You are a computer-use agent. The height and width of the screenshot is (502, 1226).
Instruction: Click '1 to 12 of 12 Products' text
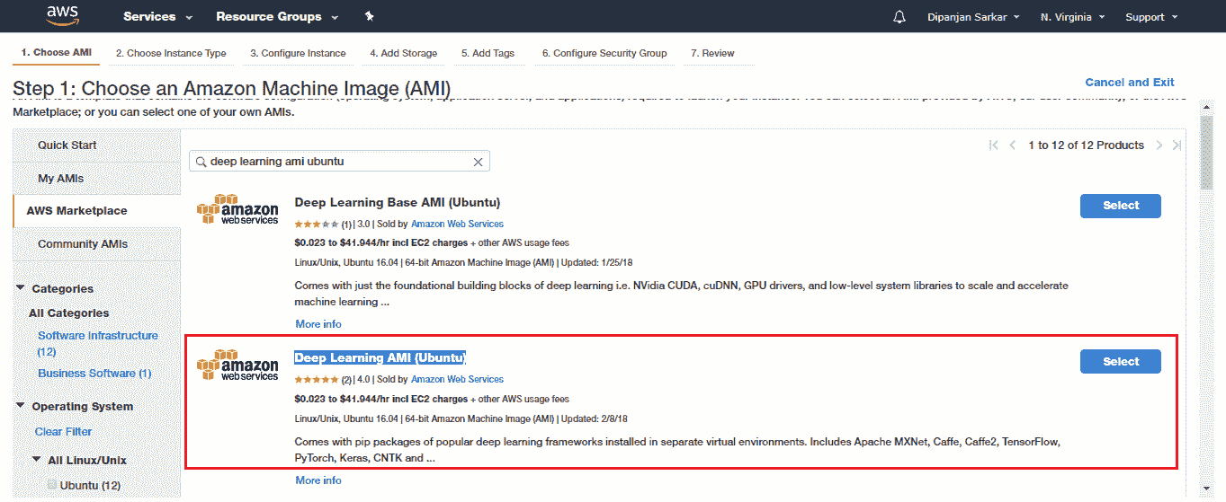[1086, 145]
